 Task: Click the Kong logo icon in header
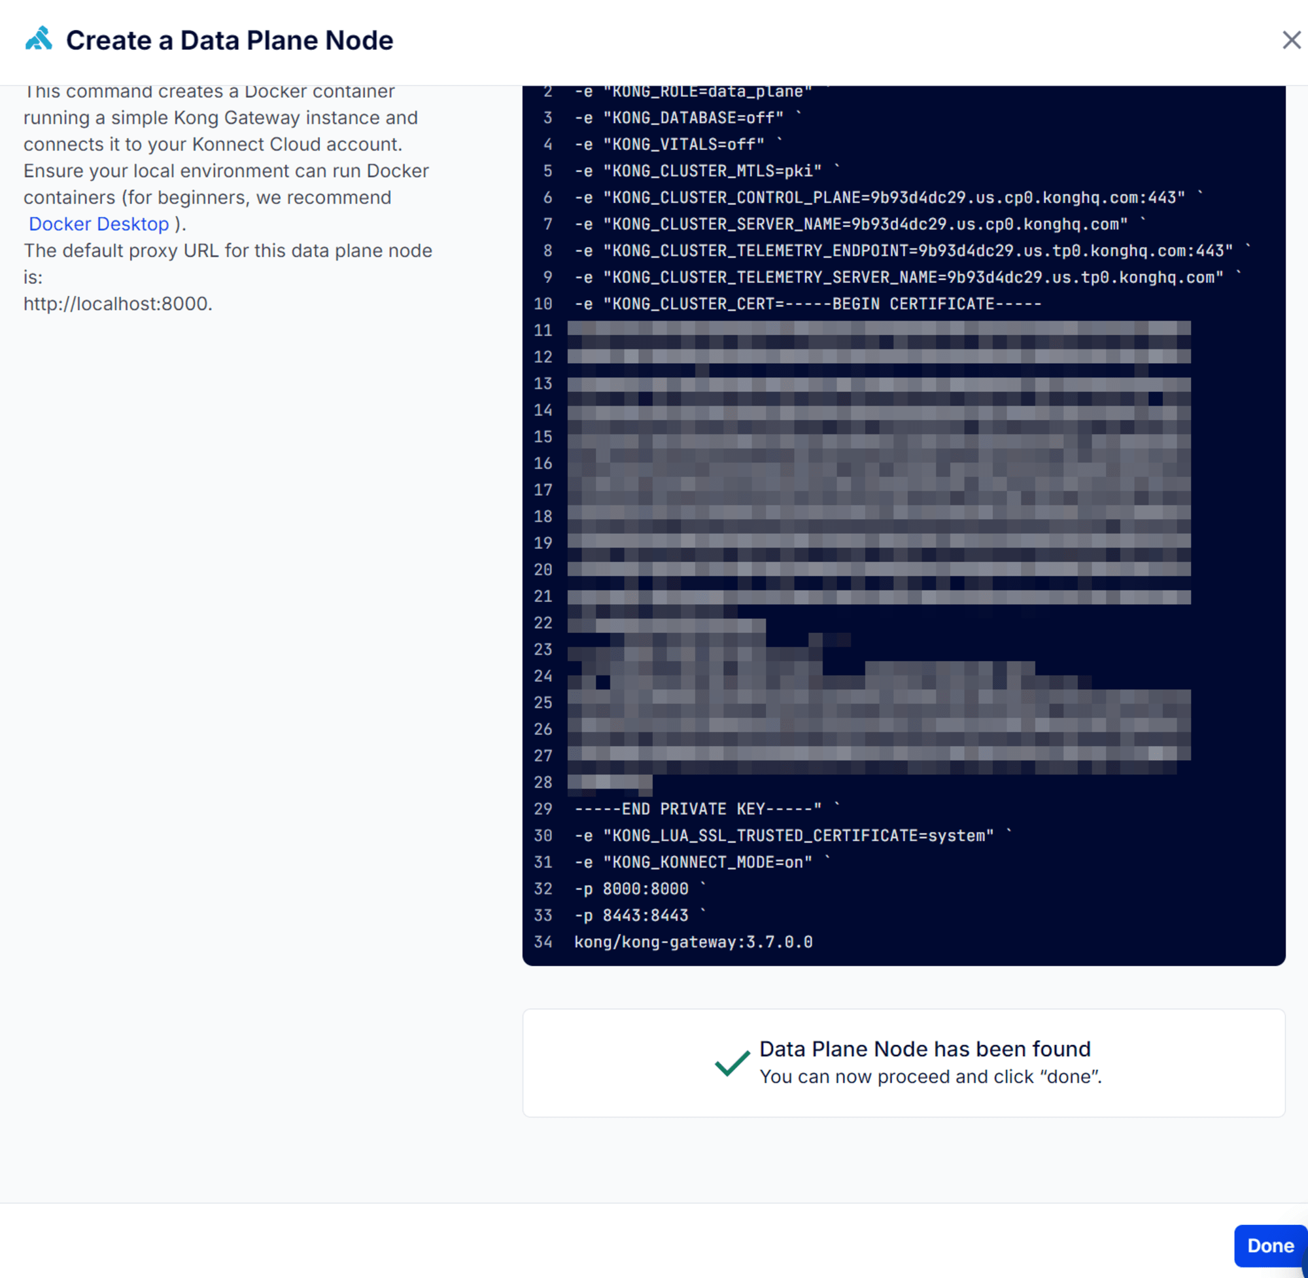point(39,39)
